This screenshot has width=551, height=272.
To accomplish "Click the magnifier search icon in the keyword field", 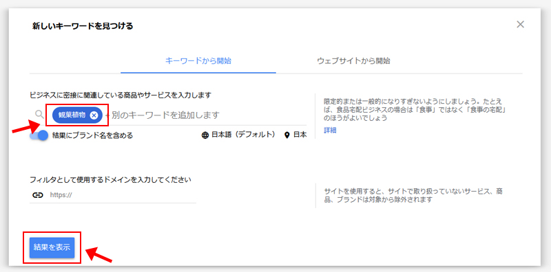I will [40, 114].
